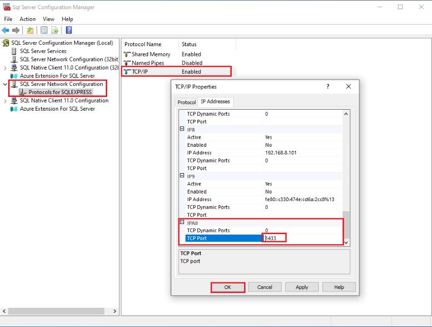Click the Cancel button
The width and height of the screenshot is (432, 327).
point(264,287)
